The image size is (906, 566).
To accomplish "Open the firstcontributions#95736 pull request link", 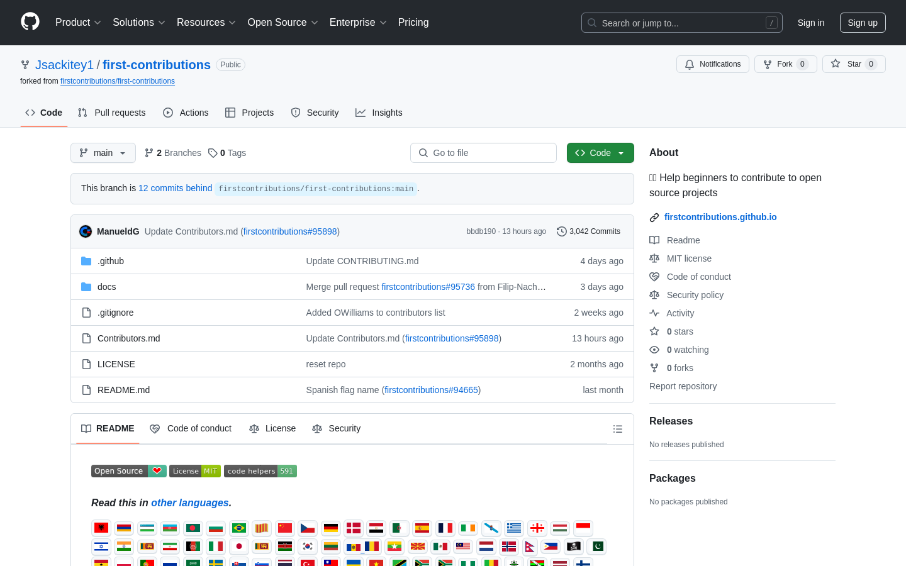I will pos(428,287).
